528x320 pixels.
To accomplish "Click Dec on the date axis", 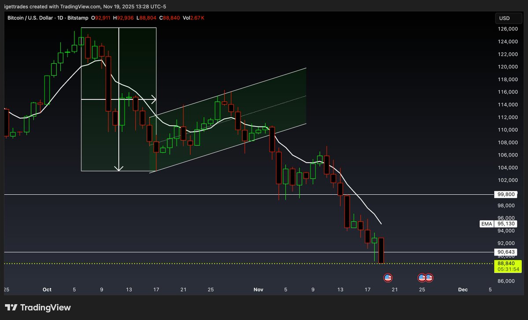I will point(462,290).
